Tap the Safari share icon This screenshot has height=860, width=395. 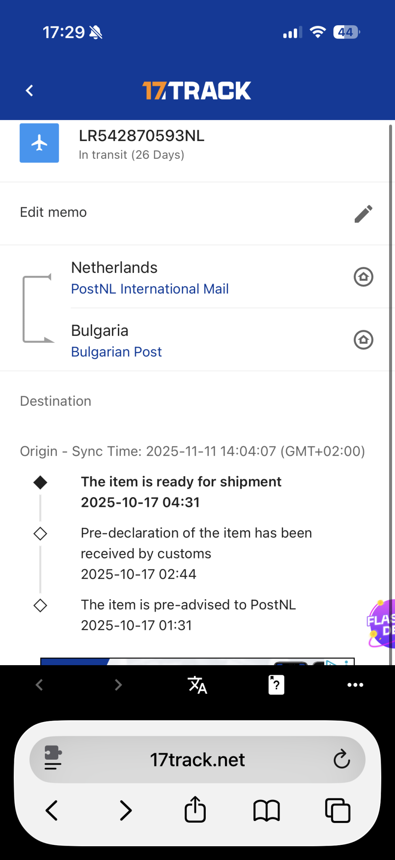195,810
